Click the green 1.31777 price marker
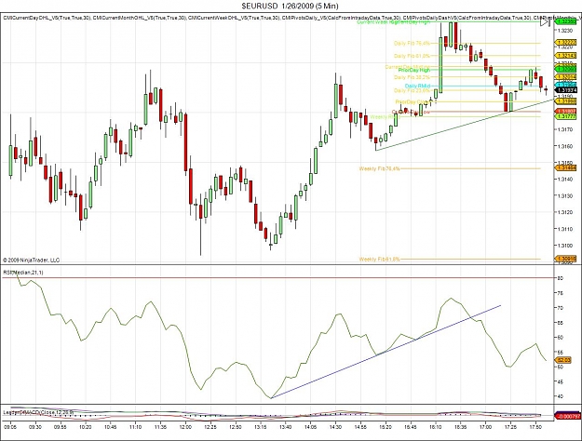 pyautogui.click(x=565, y=116)
